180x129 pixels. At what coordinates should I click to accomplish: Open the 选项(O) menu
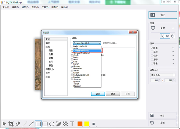pos(35,7)
